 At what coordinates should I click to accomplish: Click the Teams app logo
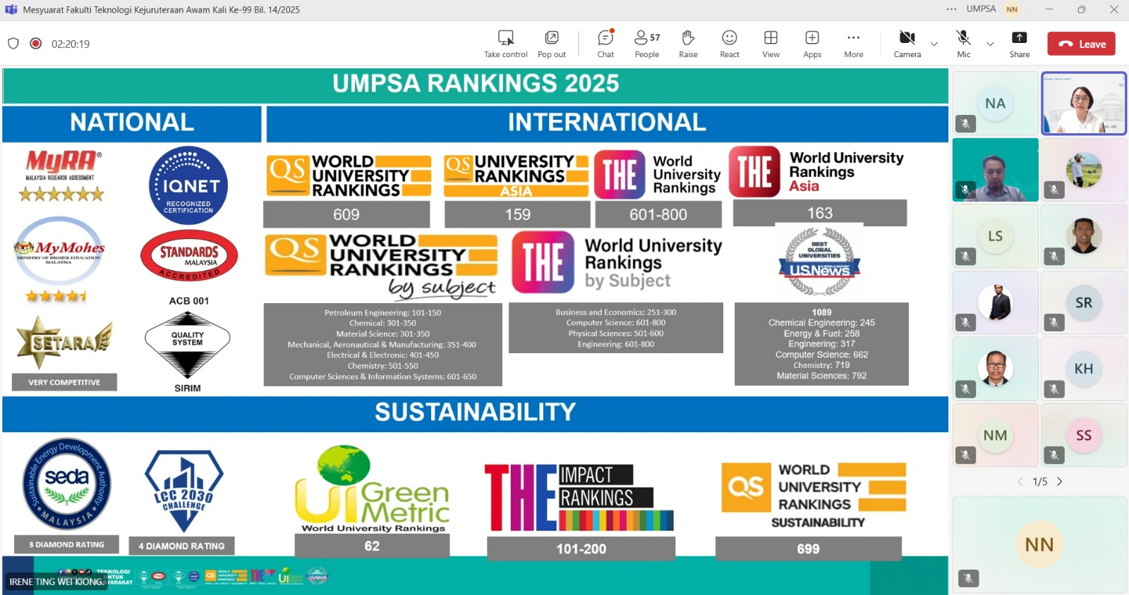coord(11,9)
